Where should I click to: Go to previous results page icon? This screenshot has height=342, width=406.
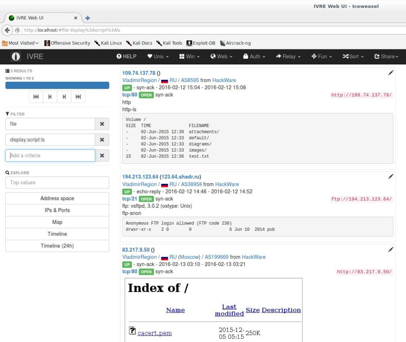pyautogui.click(x=50, y=97)
